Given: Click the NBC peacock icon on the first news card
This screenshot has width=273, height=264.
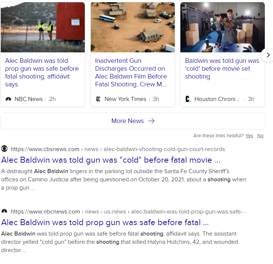Looking at the screenshot, I should (8, 99).
